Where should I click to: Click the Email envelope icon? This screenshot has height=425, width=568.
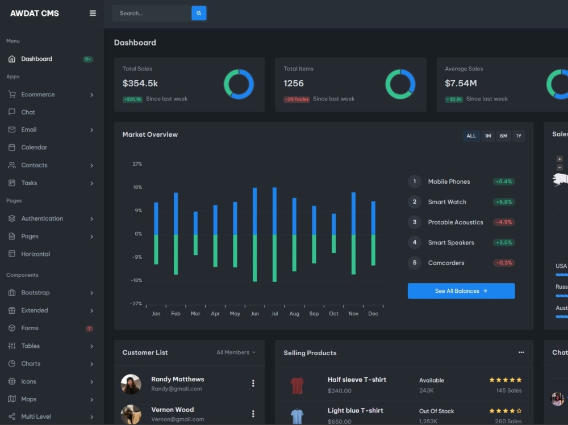coord(12,129)
